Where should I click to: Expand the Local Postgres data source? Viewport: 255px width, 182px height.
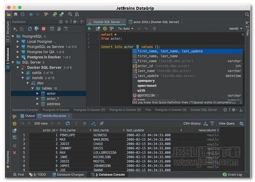[18, 41]
